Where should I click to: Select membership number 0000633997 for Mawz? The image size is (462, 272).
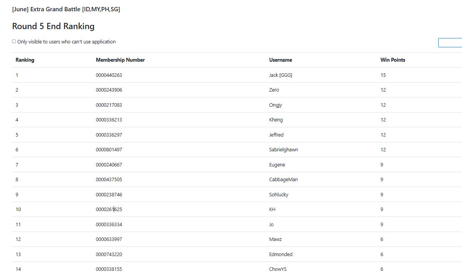[x=109, y=239]
